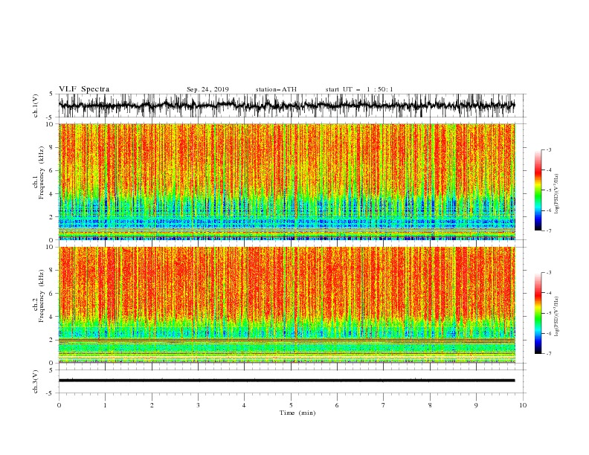This screenshot has height=455, width=589.
Task: Select the "Time (min)" axis title
Action: (x=297, y=413)
